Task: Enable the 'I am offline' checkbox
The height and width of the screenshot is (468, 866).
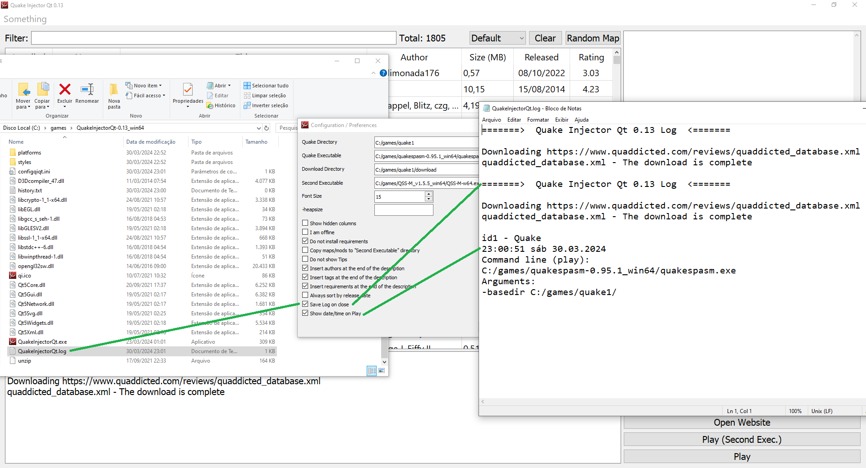Action: pos(305,232)
